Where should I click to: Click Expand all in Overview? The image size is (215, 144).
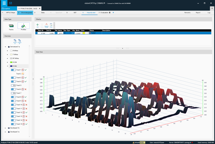[15, 41]
